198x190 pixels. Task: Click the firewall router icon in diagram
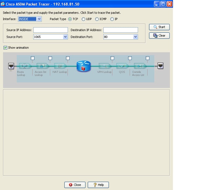click(84, 66)
